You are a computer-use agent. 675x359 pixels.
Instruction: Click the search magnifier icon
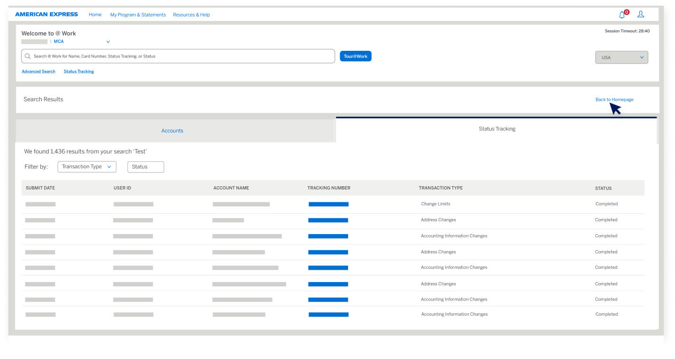pos(28,56)
